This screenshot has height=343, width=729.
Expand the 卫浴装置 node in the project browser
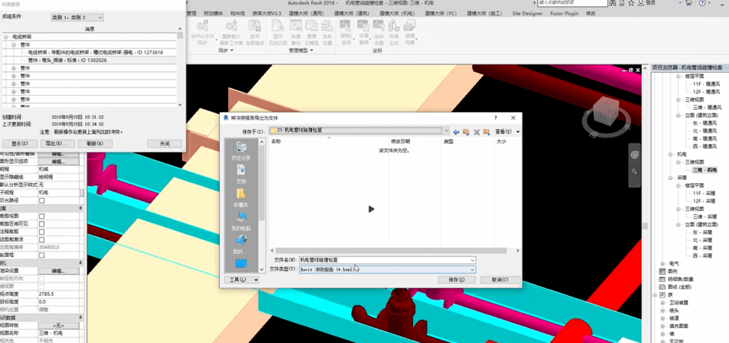pyautogui.click(x=663, y=303)
